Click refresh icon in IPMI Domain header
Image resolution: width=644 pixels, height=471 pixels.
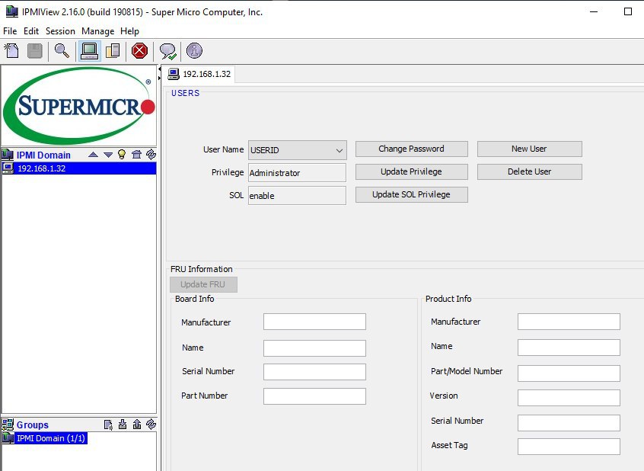click(151, 154)
